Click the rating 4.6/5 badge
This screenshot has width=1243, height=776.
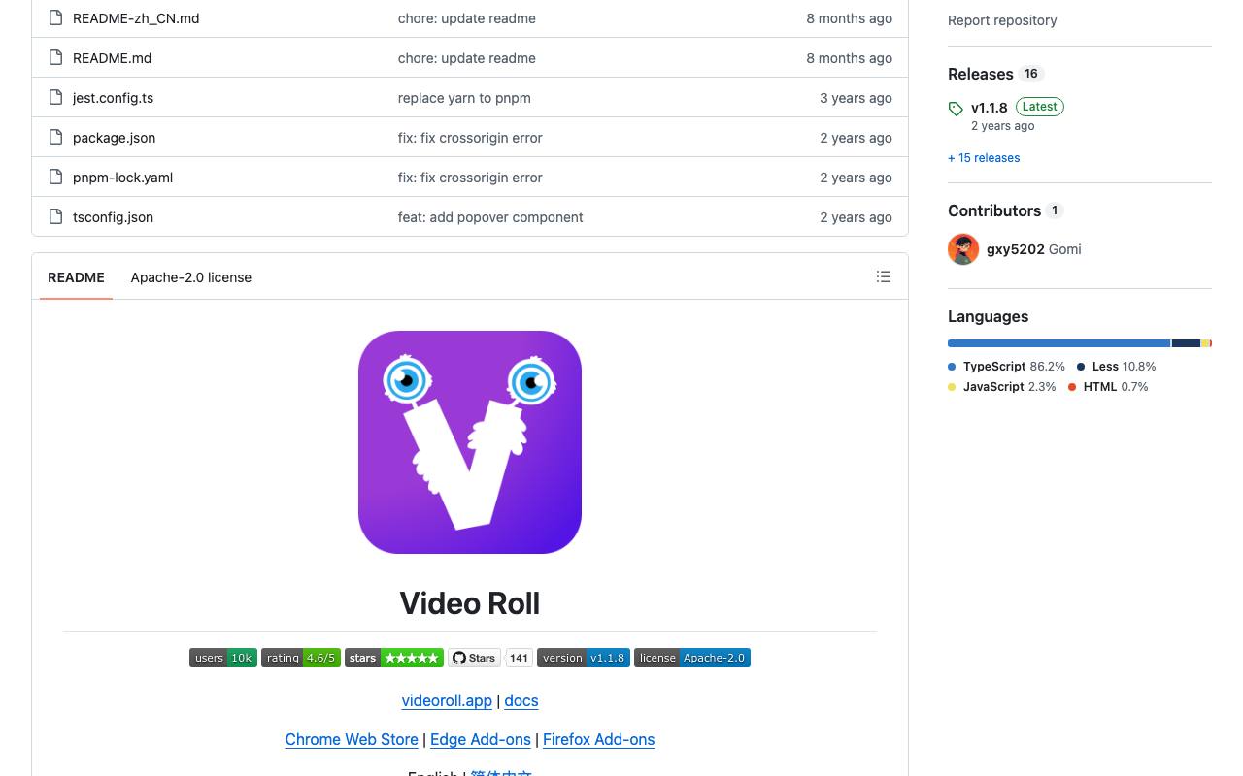tap(301, 658)
